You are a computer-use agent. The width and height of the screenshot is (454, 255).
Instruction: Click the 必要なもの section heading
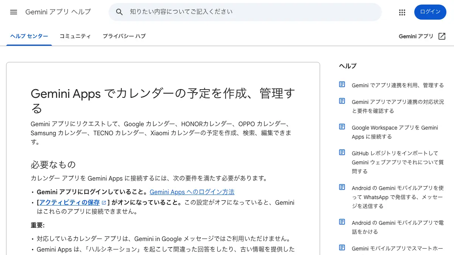pos(53,165)
